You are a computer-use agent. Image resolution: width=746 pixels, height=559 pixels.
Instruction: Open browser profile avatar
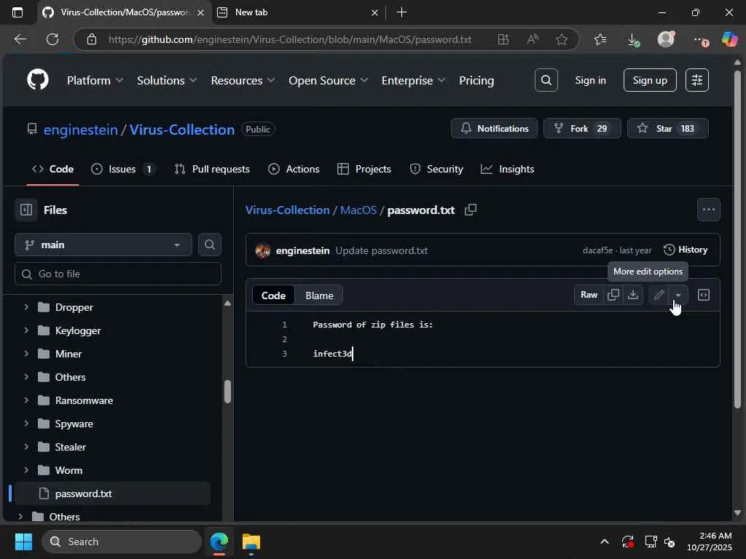666,39
